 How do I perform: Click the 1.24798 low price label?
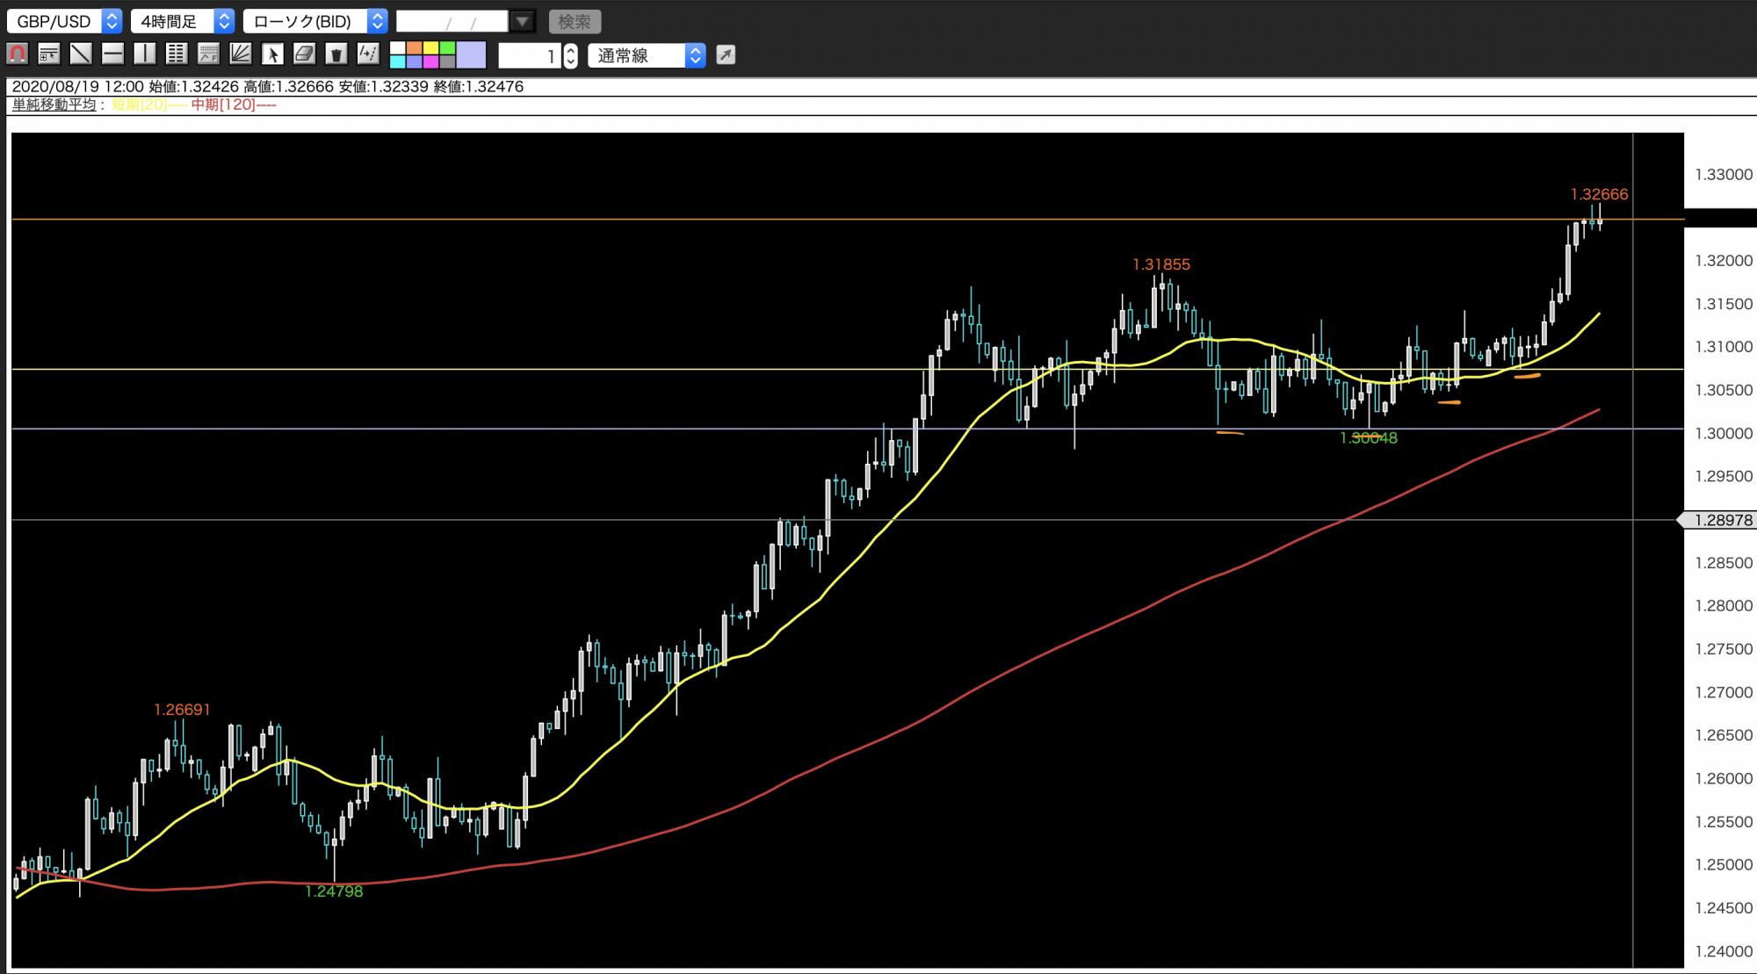(334, 891)
